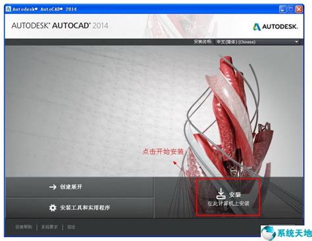Open 安装工具和实用程序 (Install Tools & Utilities)
The height and width of the screenshot is (241, 312).
click(x=79, y=208)
